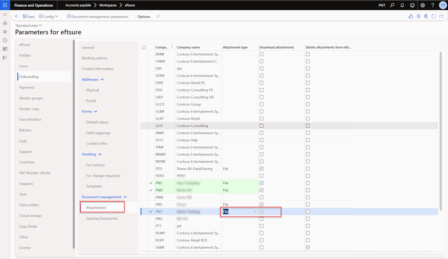448x259 pixels.
Task: Expand the navigation pane with the hamburger icon
Action: point(5,14)
